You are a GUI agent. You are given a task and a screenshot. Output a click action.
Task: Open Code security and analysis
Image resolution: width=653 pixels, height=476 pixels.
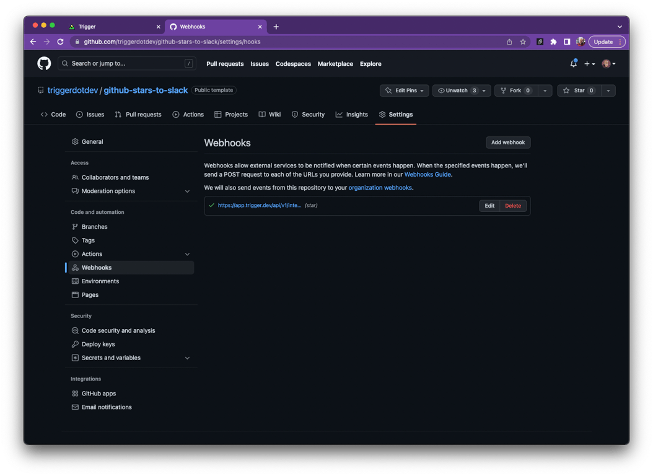[130, 331]
